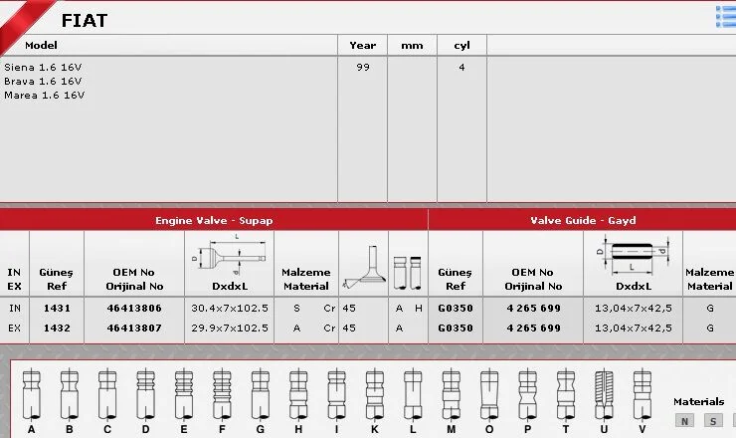Click the Engine Valve - Supap header
The width and height of the screenshot is (736, 438).
(214, 220)
